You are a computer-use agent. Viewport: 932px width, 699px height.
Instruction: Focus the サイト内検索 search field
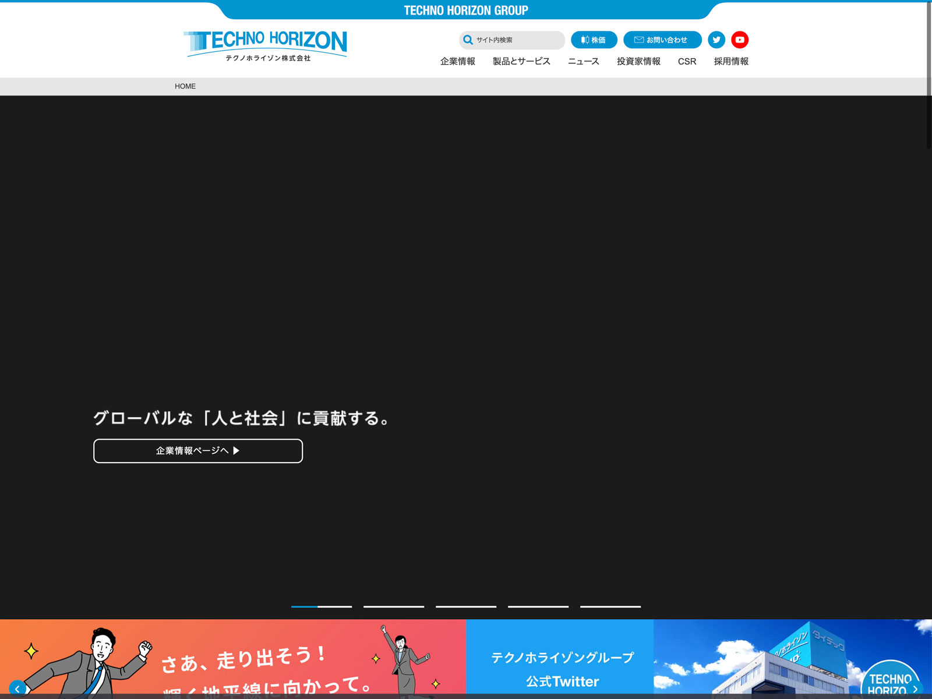[517, 40]
